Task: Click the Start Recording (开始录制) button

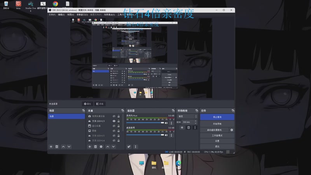Action: point(217,124)
